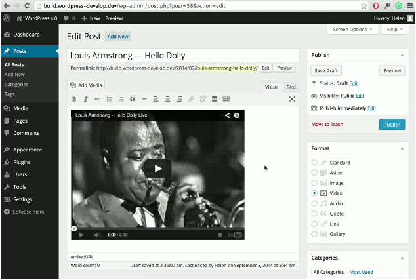The image size is (416, 280).
Task: Click the post title input field
Action: coord(183,56)
